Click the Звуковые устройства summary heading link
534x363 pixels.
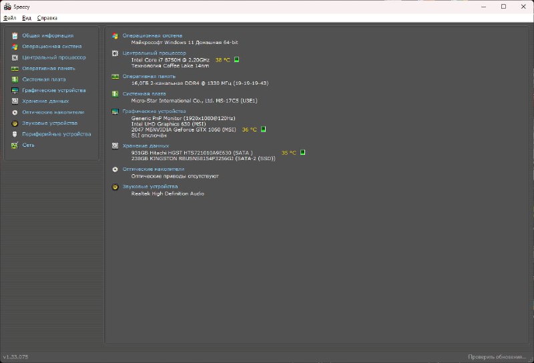point(150,187)
